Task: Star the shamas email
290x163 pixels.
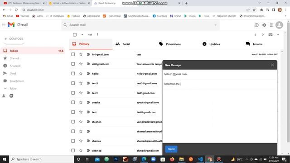Action: click(x=81, y=141)
